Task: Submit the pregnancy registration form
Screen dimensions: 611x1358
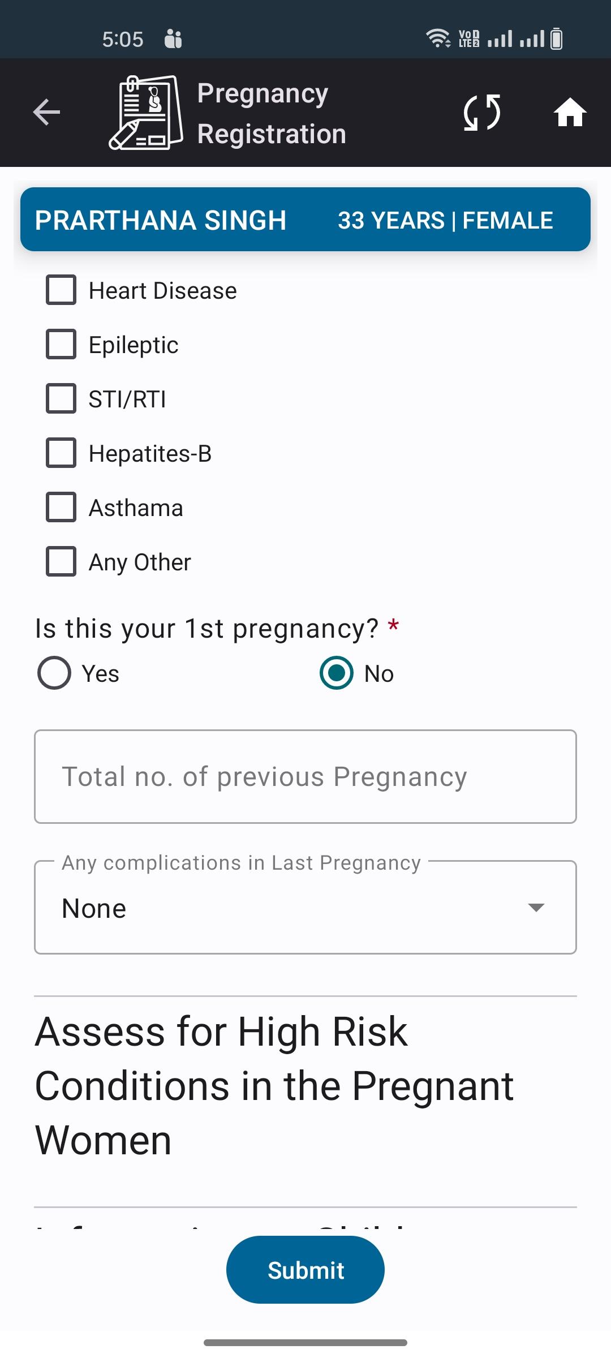Action: point(305,1270)
